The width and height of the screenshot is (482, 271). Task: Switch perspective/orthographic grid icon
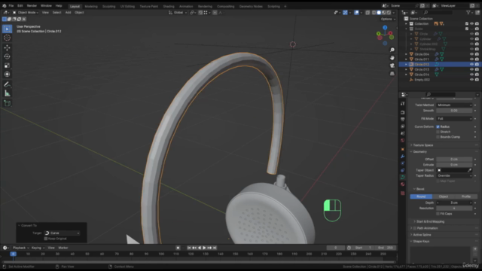click(392, 74)
